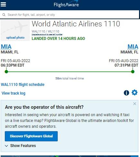
Task: Click Upgrade account to see tail number
Action: tap(47, 34)
